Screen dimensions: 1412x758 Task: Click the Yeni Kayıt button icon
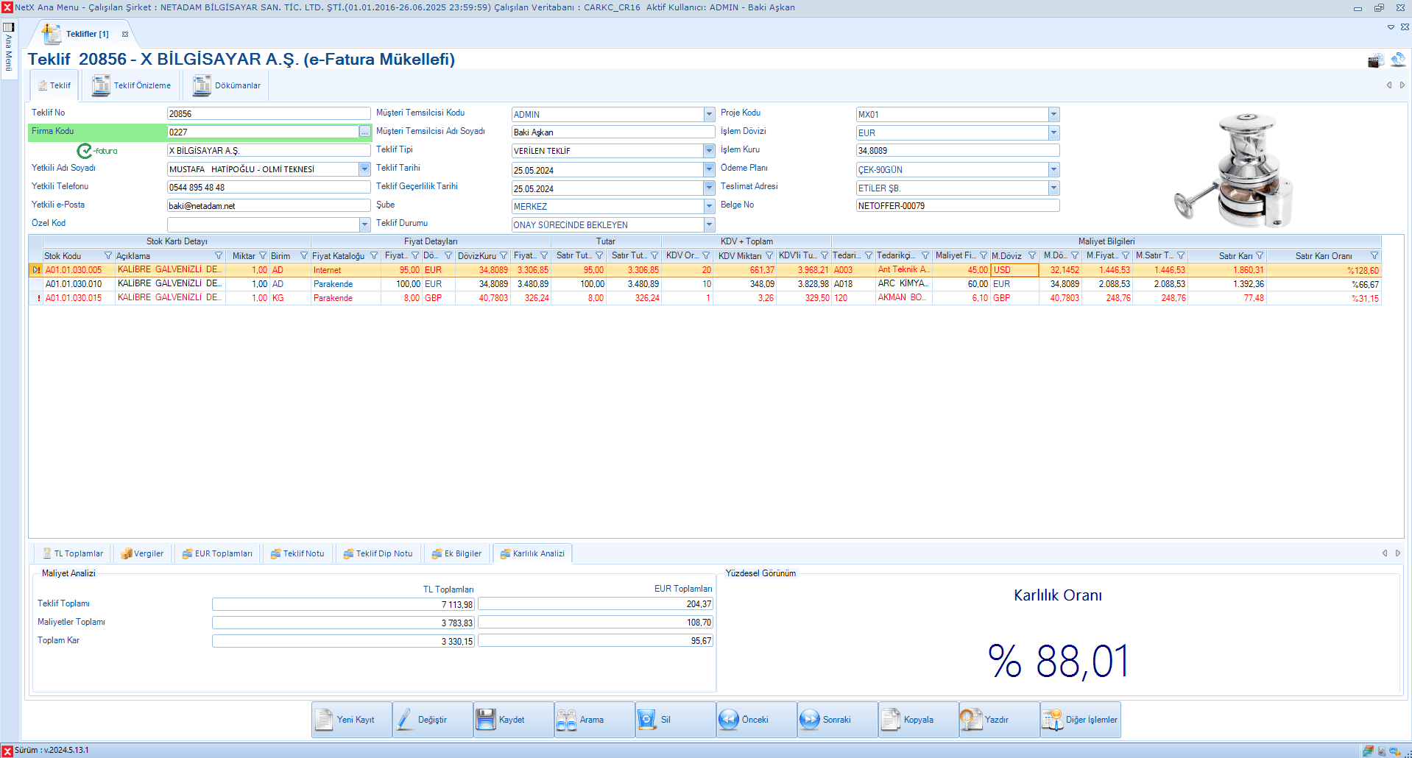tap(325, 720)
